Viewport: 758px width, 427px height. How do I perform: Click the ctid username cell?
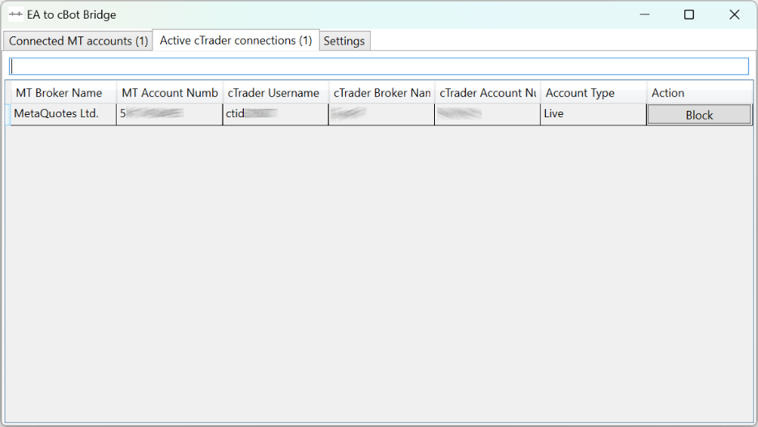click(x=275, y=114)
